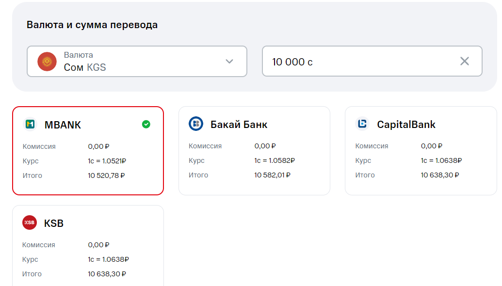Click the Бакай Банк logo icon
The image size is (502, 286).
pos(196,124)
